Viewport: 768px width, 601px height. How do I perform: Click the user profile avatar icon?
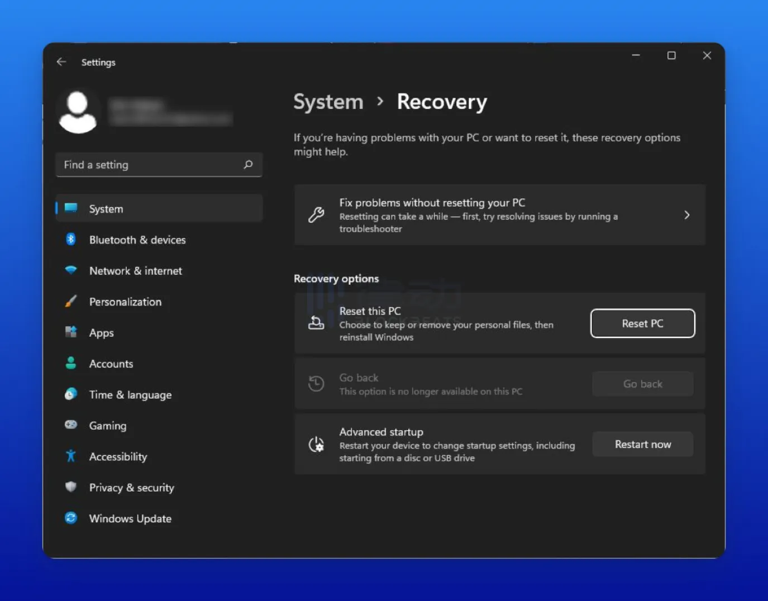[78, 112]
